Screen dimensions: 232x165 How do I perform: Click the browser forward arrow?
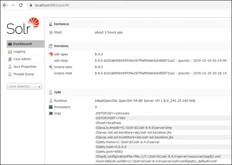click(x=13, y=5)
